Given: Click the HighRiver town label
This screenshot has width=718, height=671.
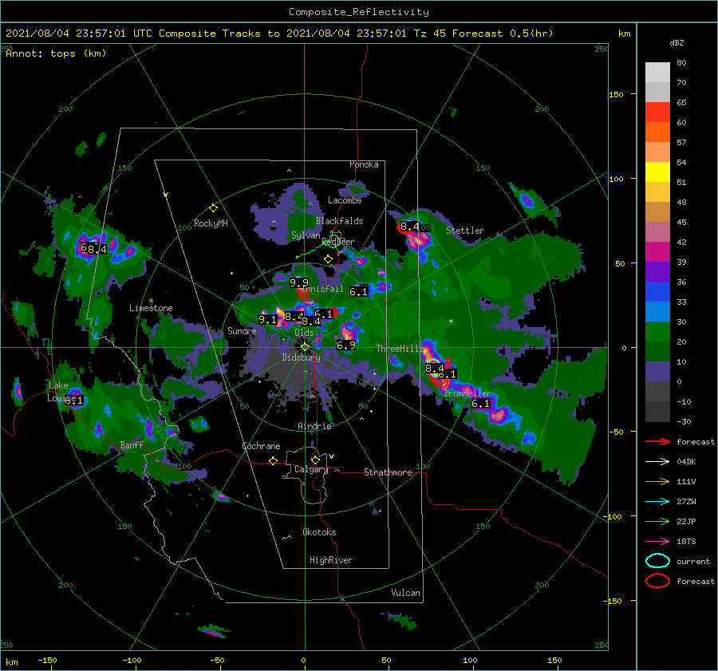Looking at the screenshot, I should coord(331,560).
